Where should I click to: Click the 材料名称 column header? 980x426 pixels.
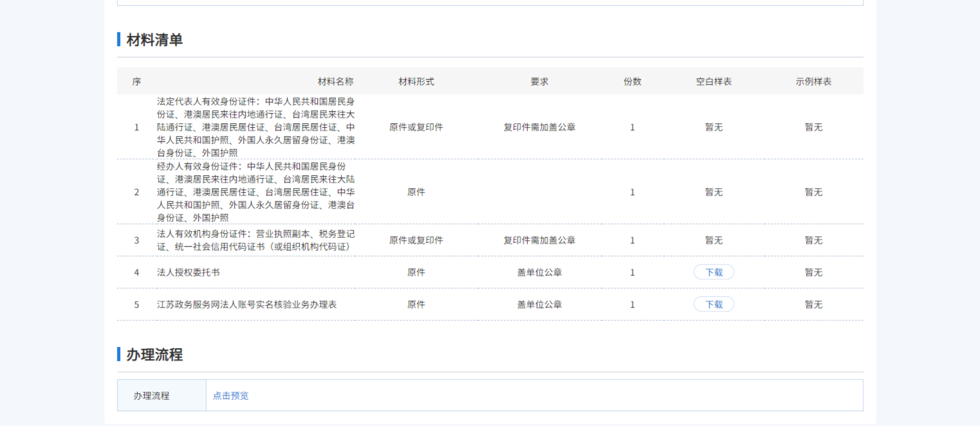[x=335, y=81]
